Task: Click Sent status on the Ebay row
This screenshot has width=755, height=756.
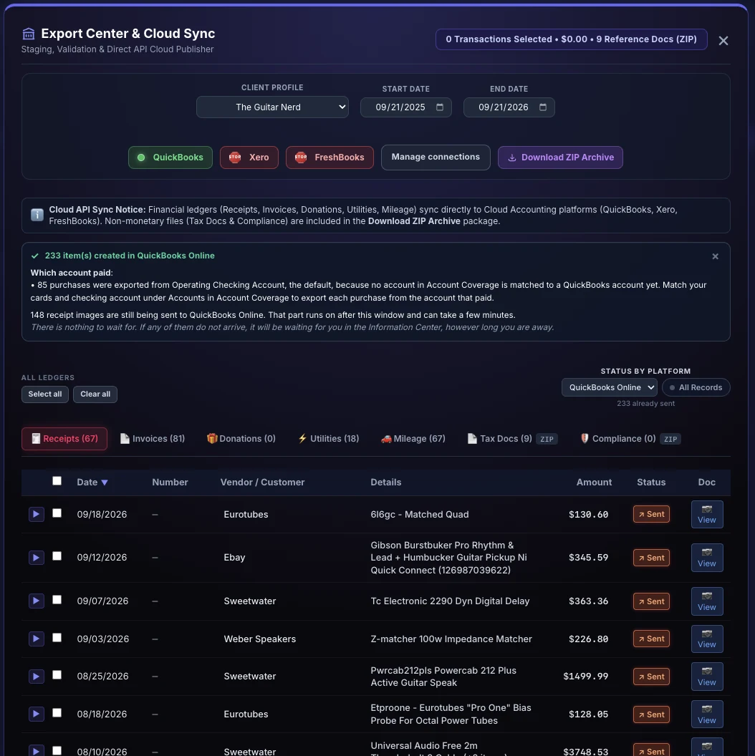Action: click(x=651, y=558)
